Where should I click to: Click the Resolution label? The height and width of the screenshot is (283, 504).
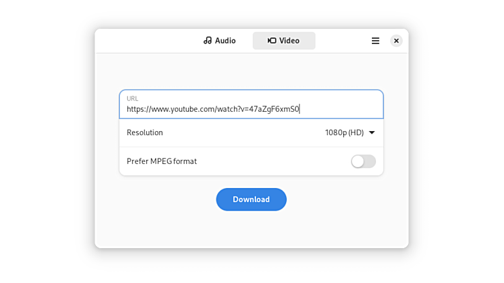pos(145,132)
